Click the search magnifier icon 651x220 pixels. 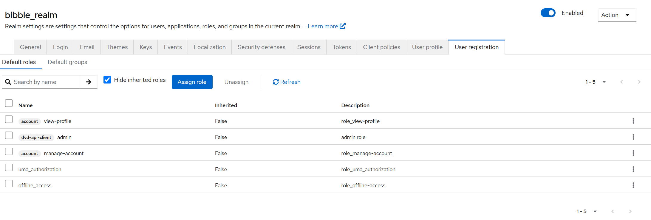(8, 82)
